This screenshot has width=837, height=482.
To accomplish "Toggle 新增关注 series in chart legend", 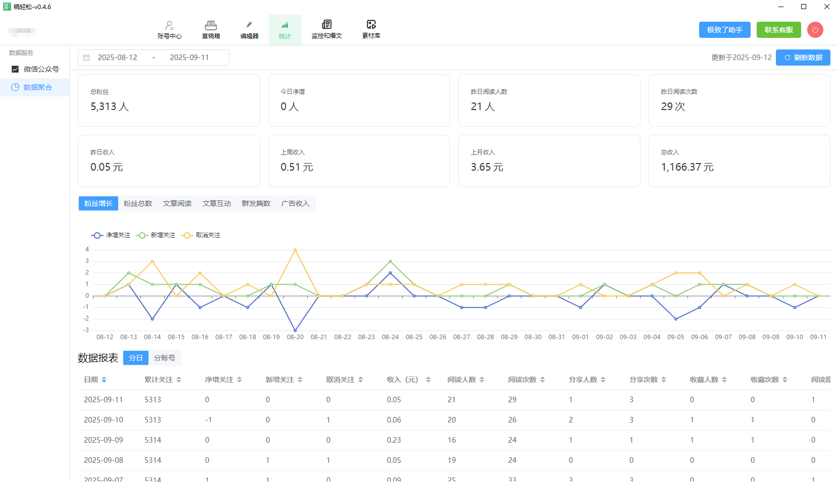I will [x=157, y=235].
